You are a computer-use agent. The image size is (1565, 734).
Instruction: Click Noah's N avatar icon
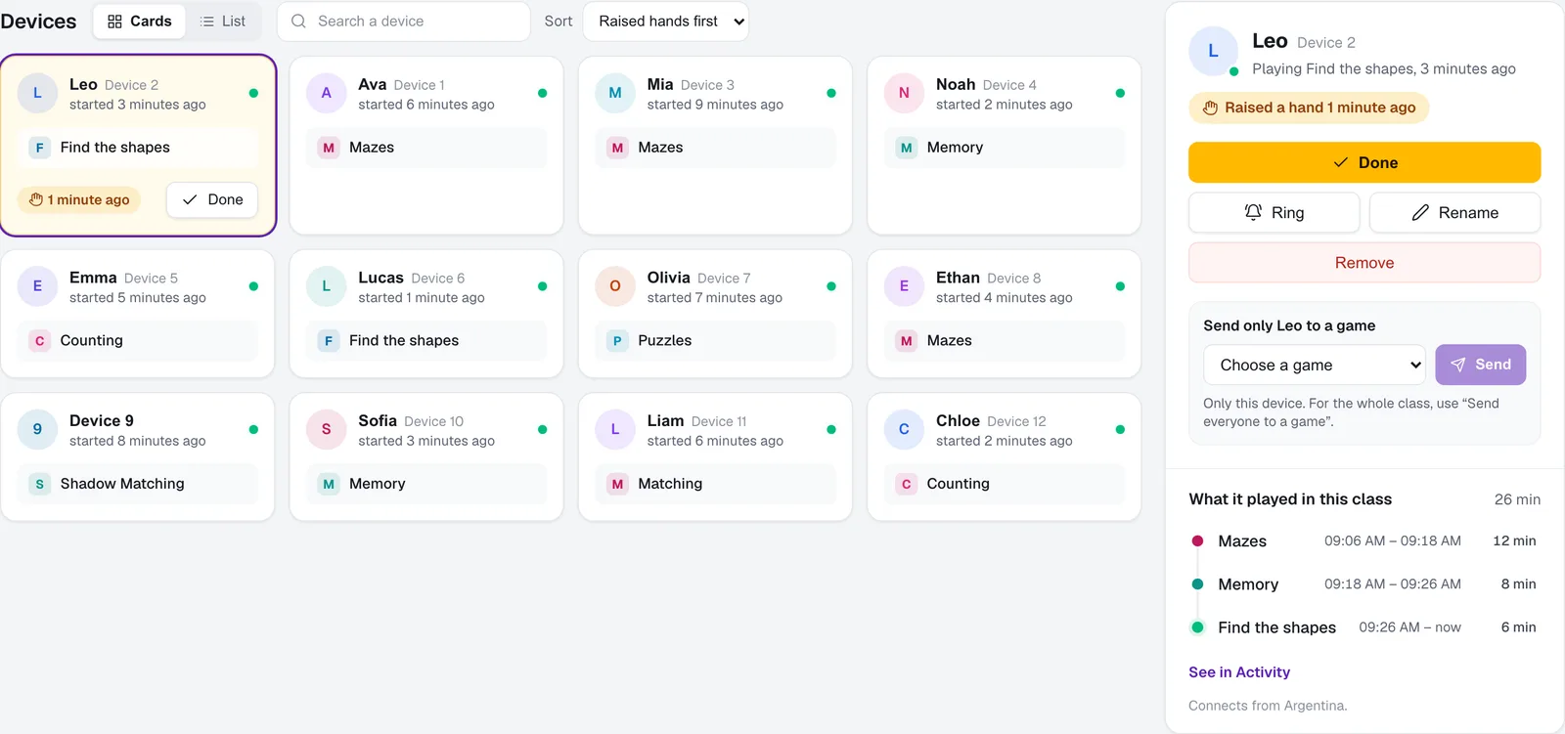[x=904, y=93]
